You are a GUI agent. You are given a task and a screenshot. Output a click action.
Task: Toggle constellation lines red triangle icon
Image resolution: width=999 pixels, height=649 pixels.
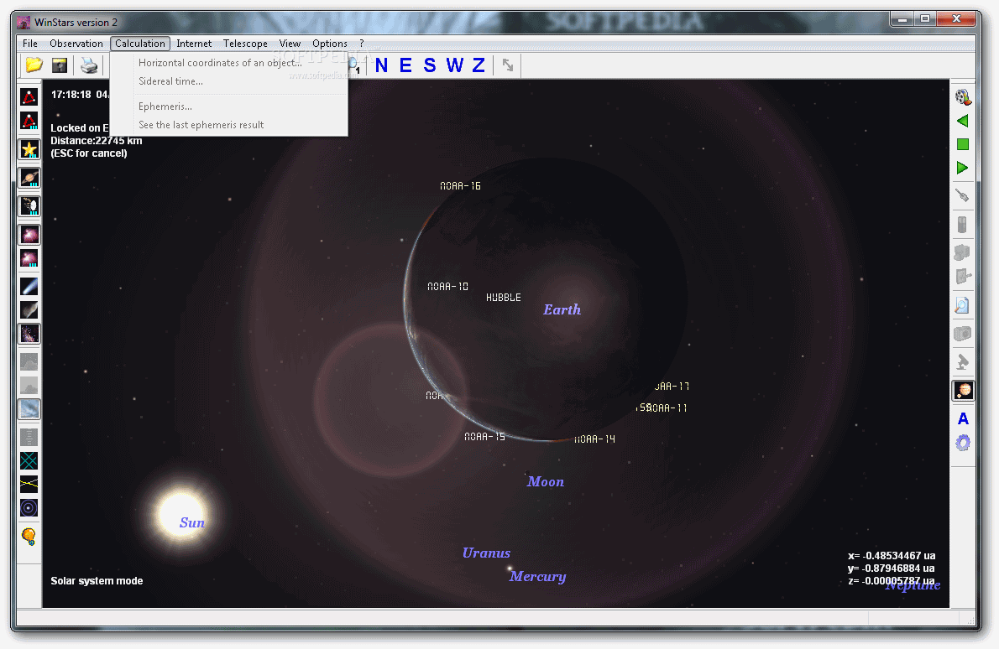29,96
